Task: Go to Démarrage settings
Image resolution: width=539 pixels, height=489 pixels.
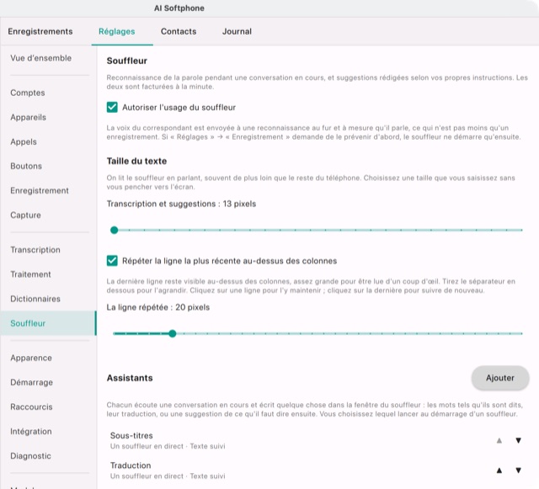Action: point(48,382)
